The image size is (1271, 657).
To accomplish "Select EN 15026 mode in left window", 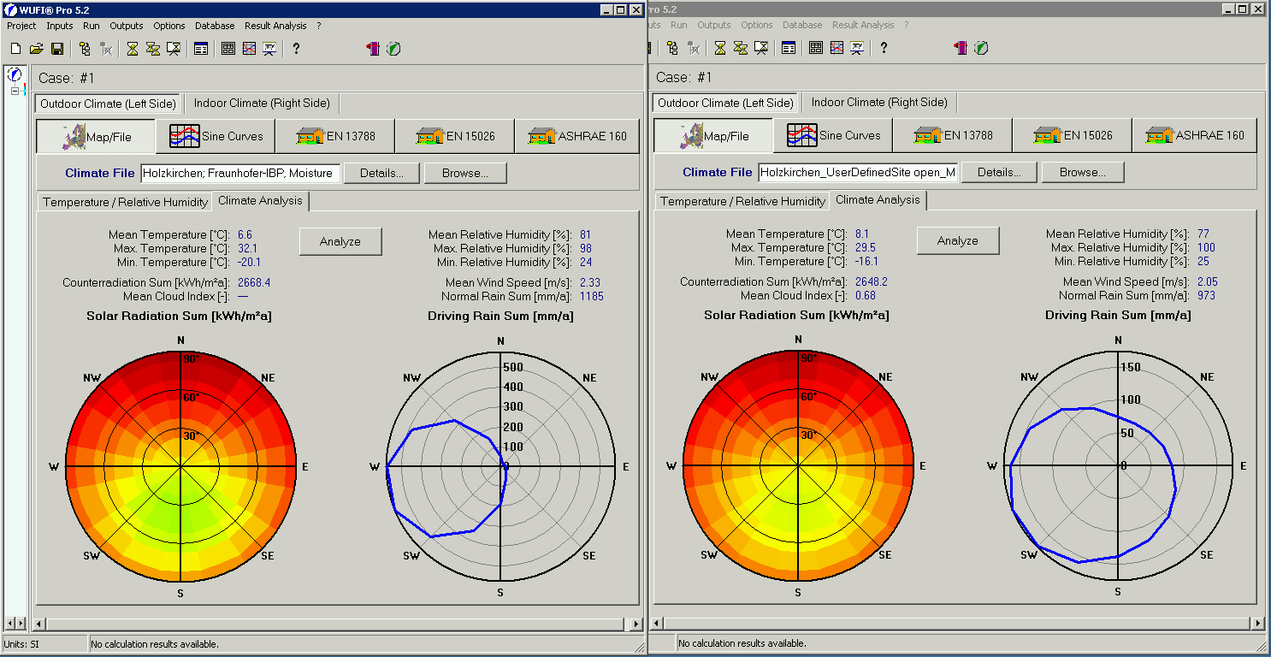I will 455,136.
